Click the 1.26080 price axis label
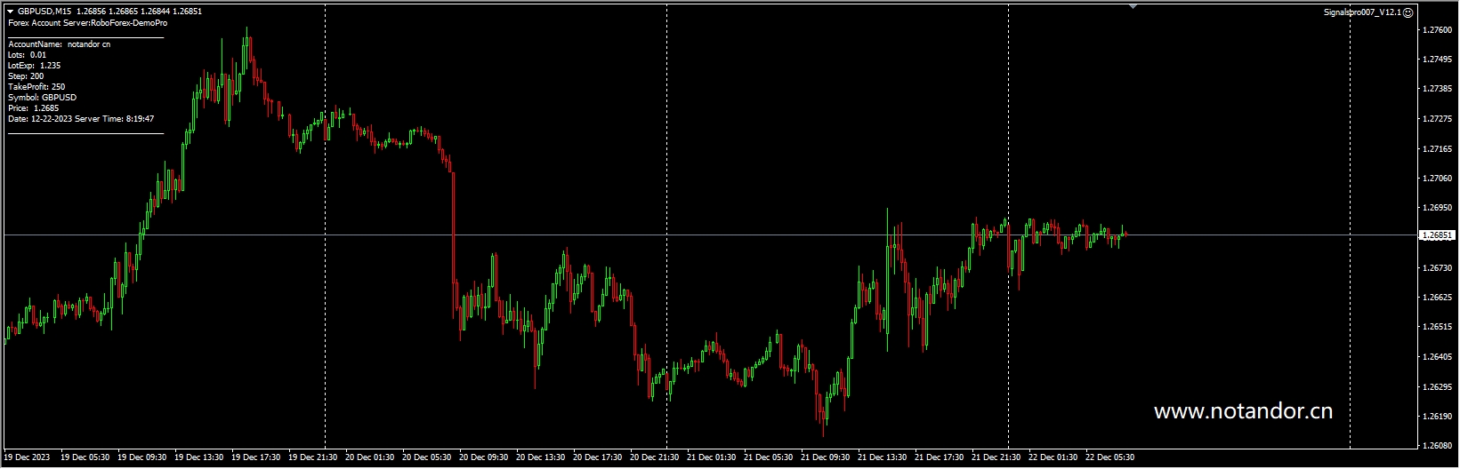 click(1437, 446)
